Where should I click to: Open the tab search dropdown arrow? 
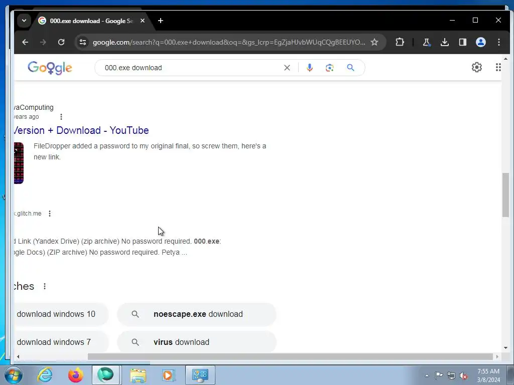(x=24, y=21)
